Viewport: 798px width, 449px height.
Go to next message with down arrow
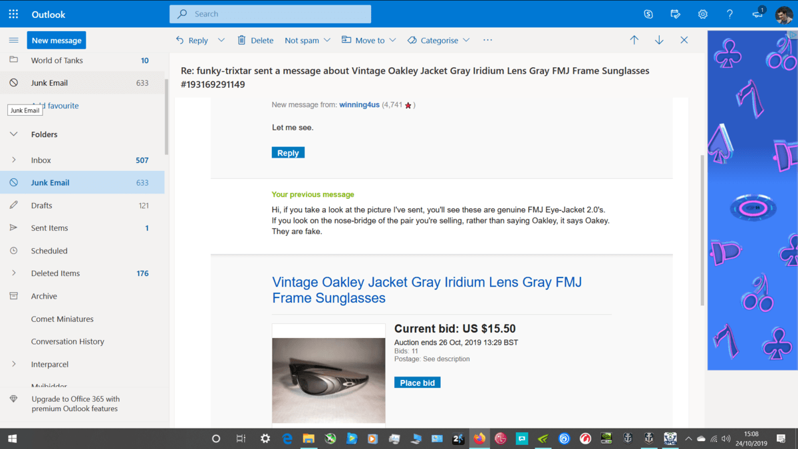[x=659, y=40]
